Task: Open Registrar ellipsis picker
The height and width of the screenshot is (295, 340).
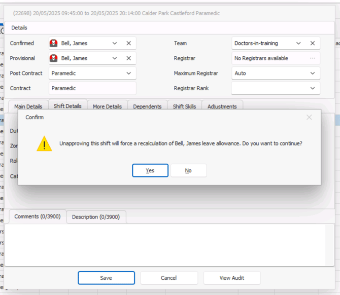Action: click(313, 58)
